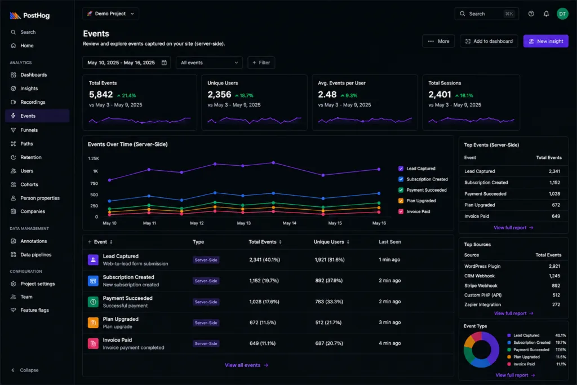The width and height of the screenshot is (577, 385).
Task: Open the calendar icon in date range
Action: point(164,63)
